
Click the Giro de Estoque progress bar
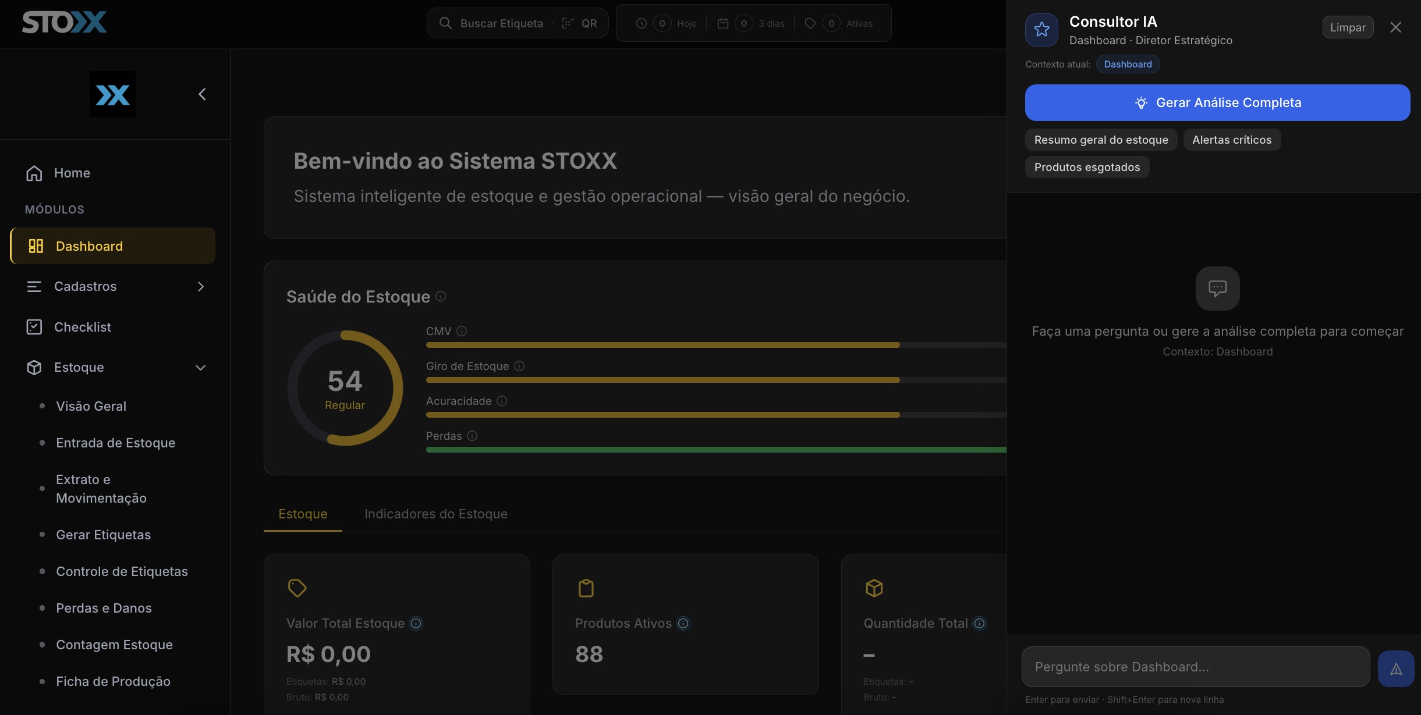point(716,380)
